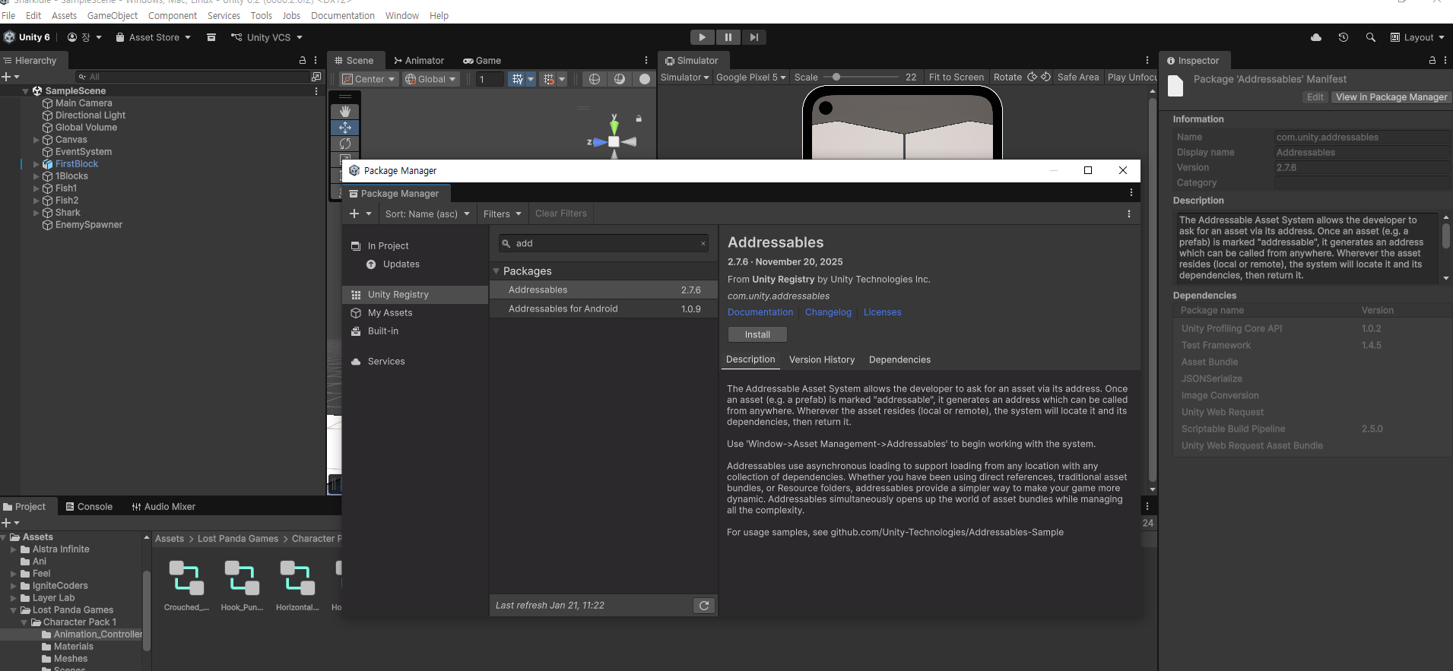Open the Sort: Name (asc) dropdown
Image resolution: width=1453 pixels, height=671 pixels.
coord(427,214)
